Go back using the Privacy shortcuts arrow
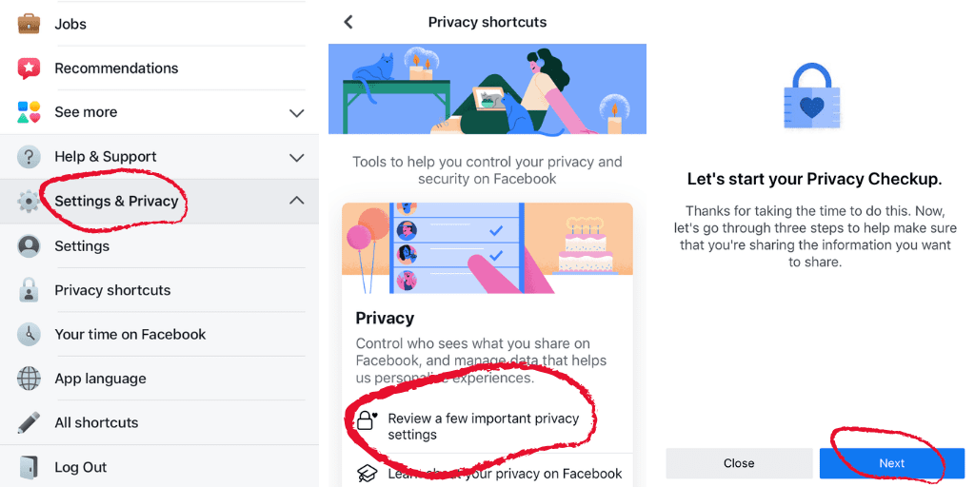The height and width of the screenshot is (487, 975). (348, 22)
